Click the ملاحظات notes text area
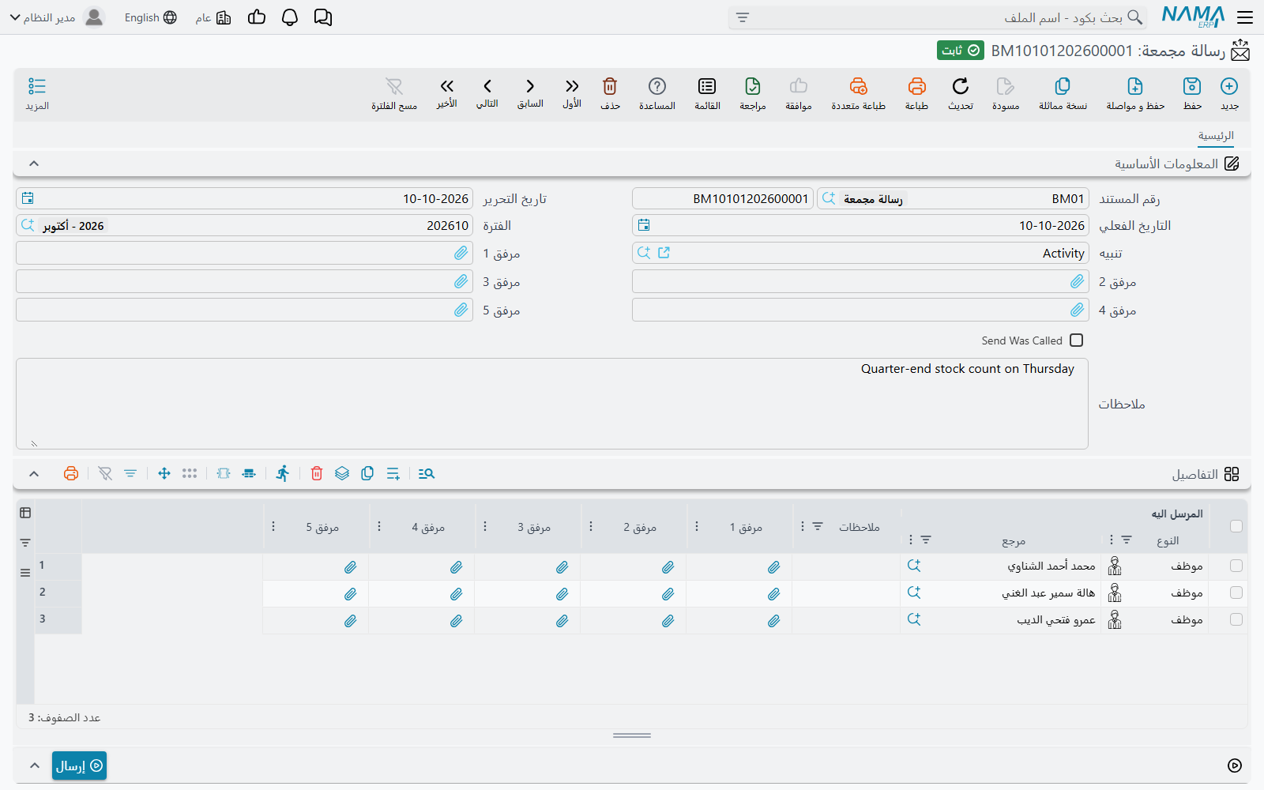The height and width of the screenshot is (790, 1264). coord(551,404)
